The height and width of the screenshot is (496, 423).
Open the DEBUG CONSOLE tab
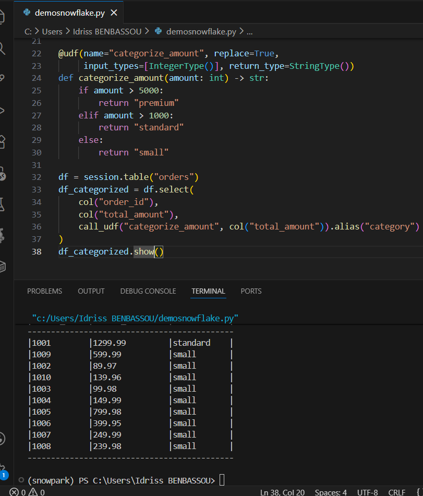tap(148, 291)
